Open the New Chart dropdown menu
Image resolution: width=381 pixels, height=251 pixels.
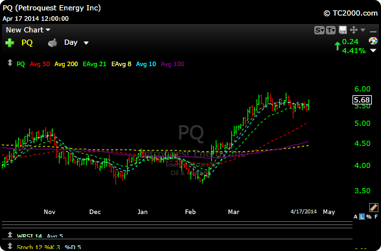[x=28, y=30]
